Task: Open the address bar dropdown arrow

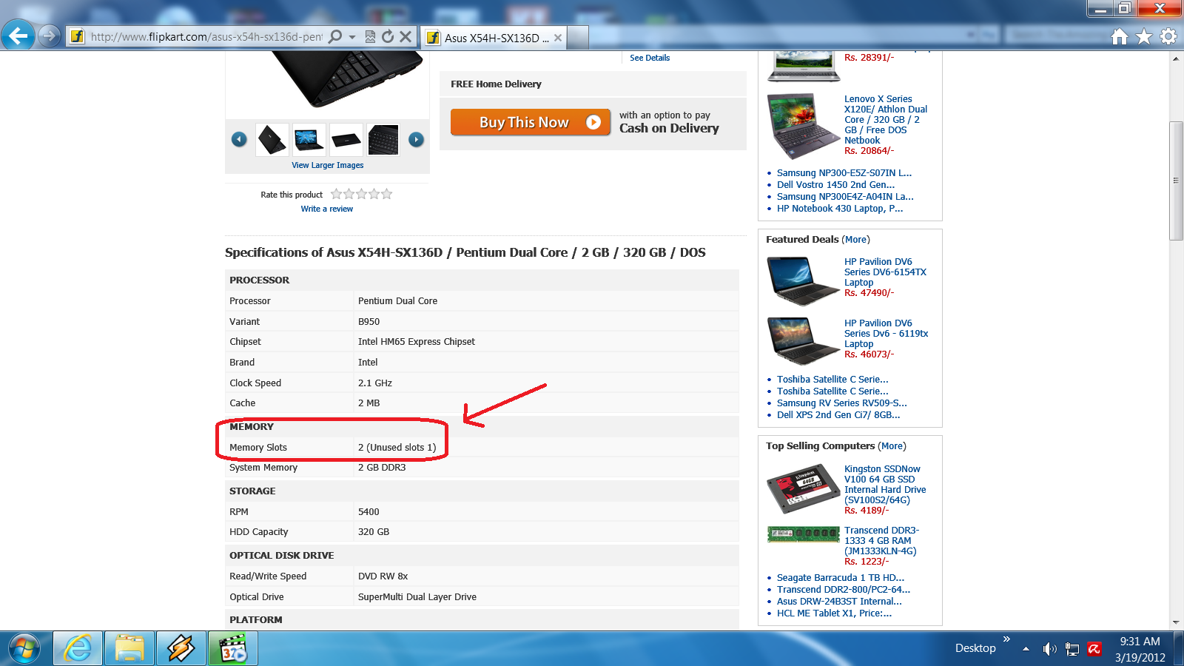Action: click(x=352, y=36)
